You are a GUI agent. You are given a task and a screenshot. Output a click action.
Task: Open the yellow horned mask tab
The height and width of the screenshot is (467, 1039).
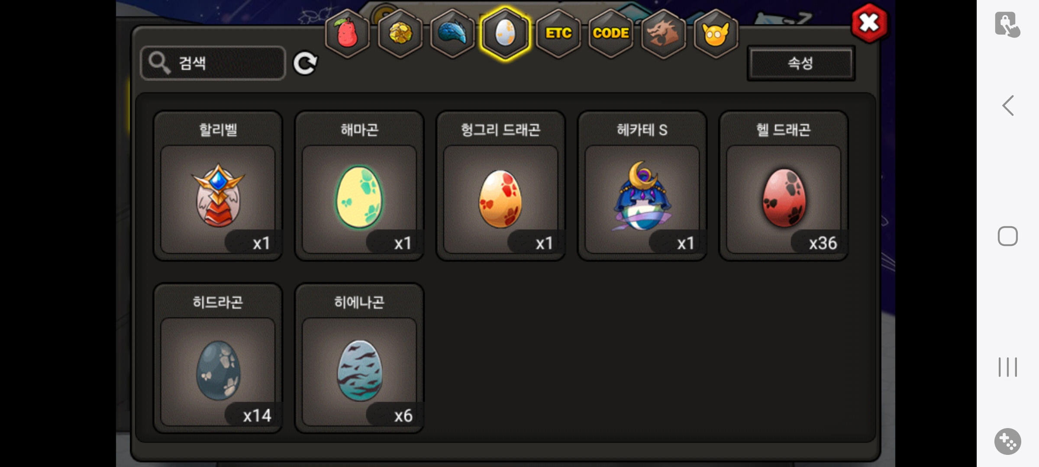(716, 33)
